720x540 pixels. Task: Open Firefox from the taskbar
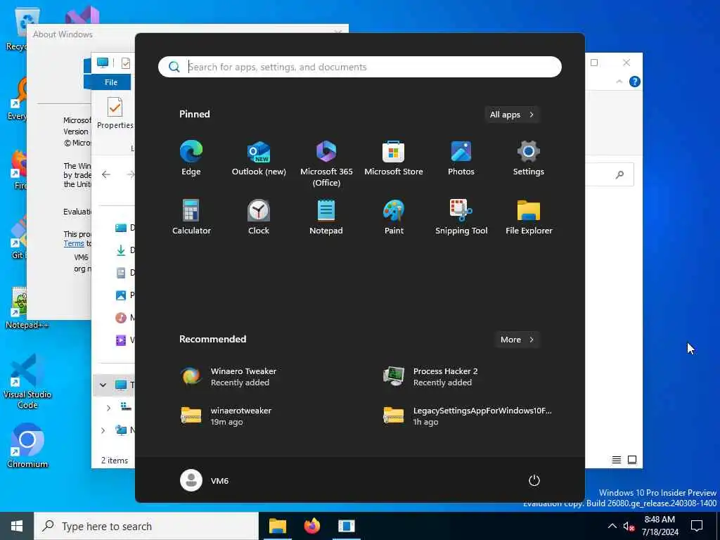[x=311, y=526]
